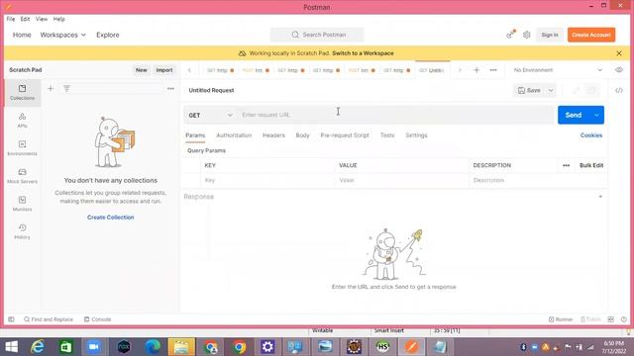Open the Edit menu
The image size is (634, 356).
25,19
